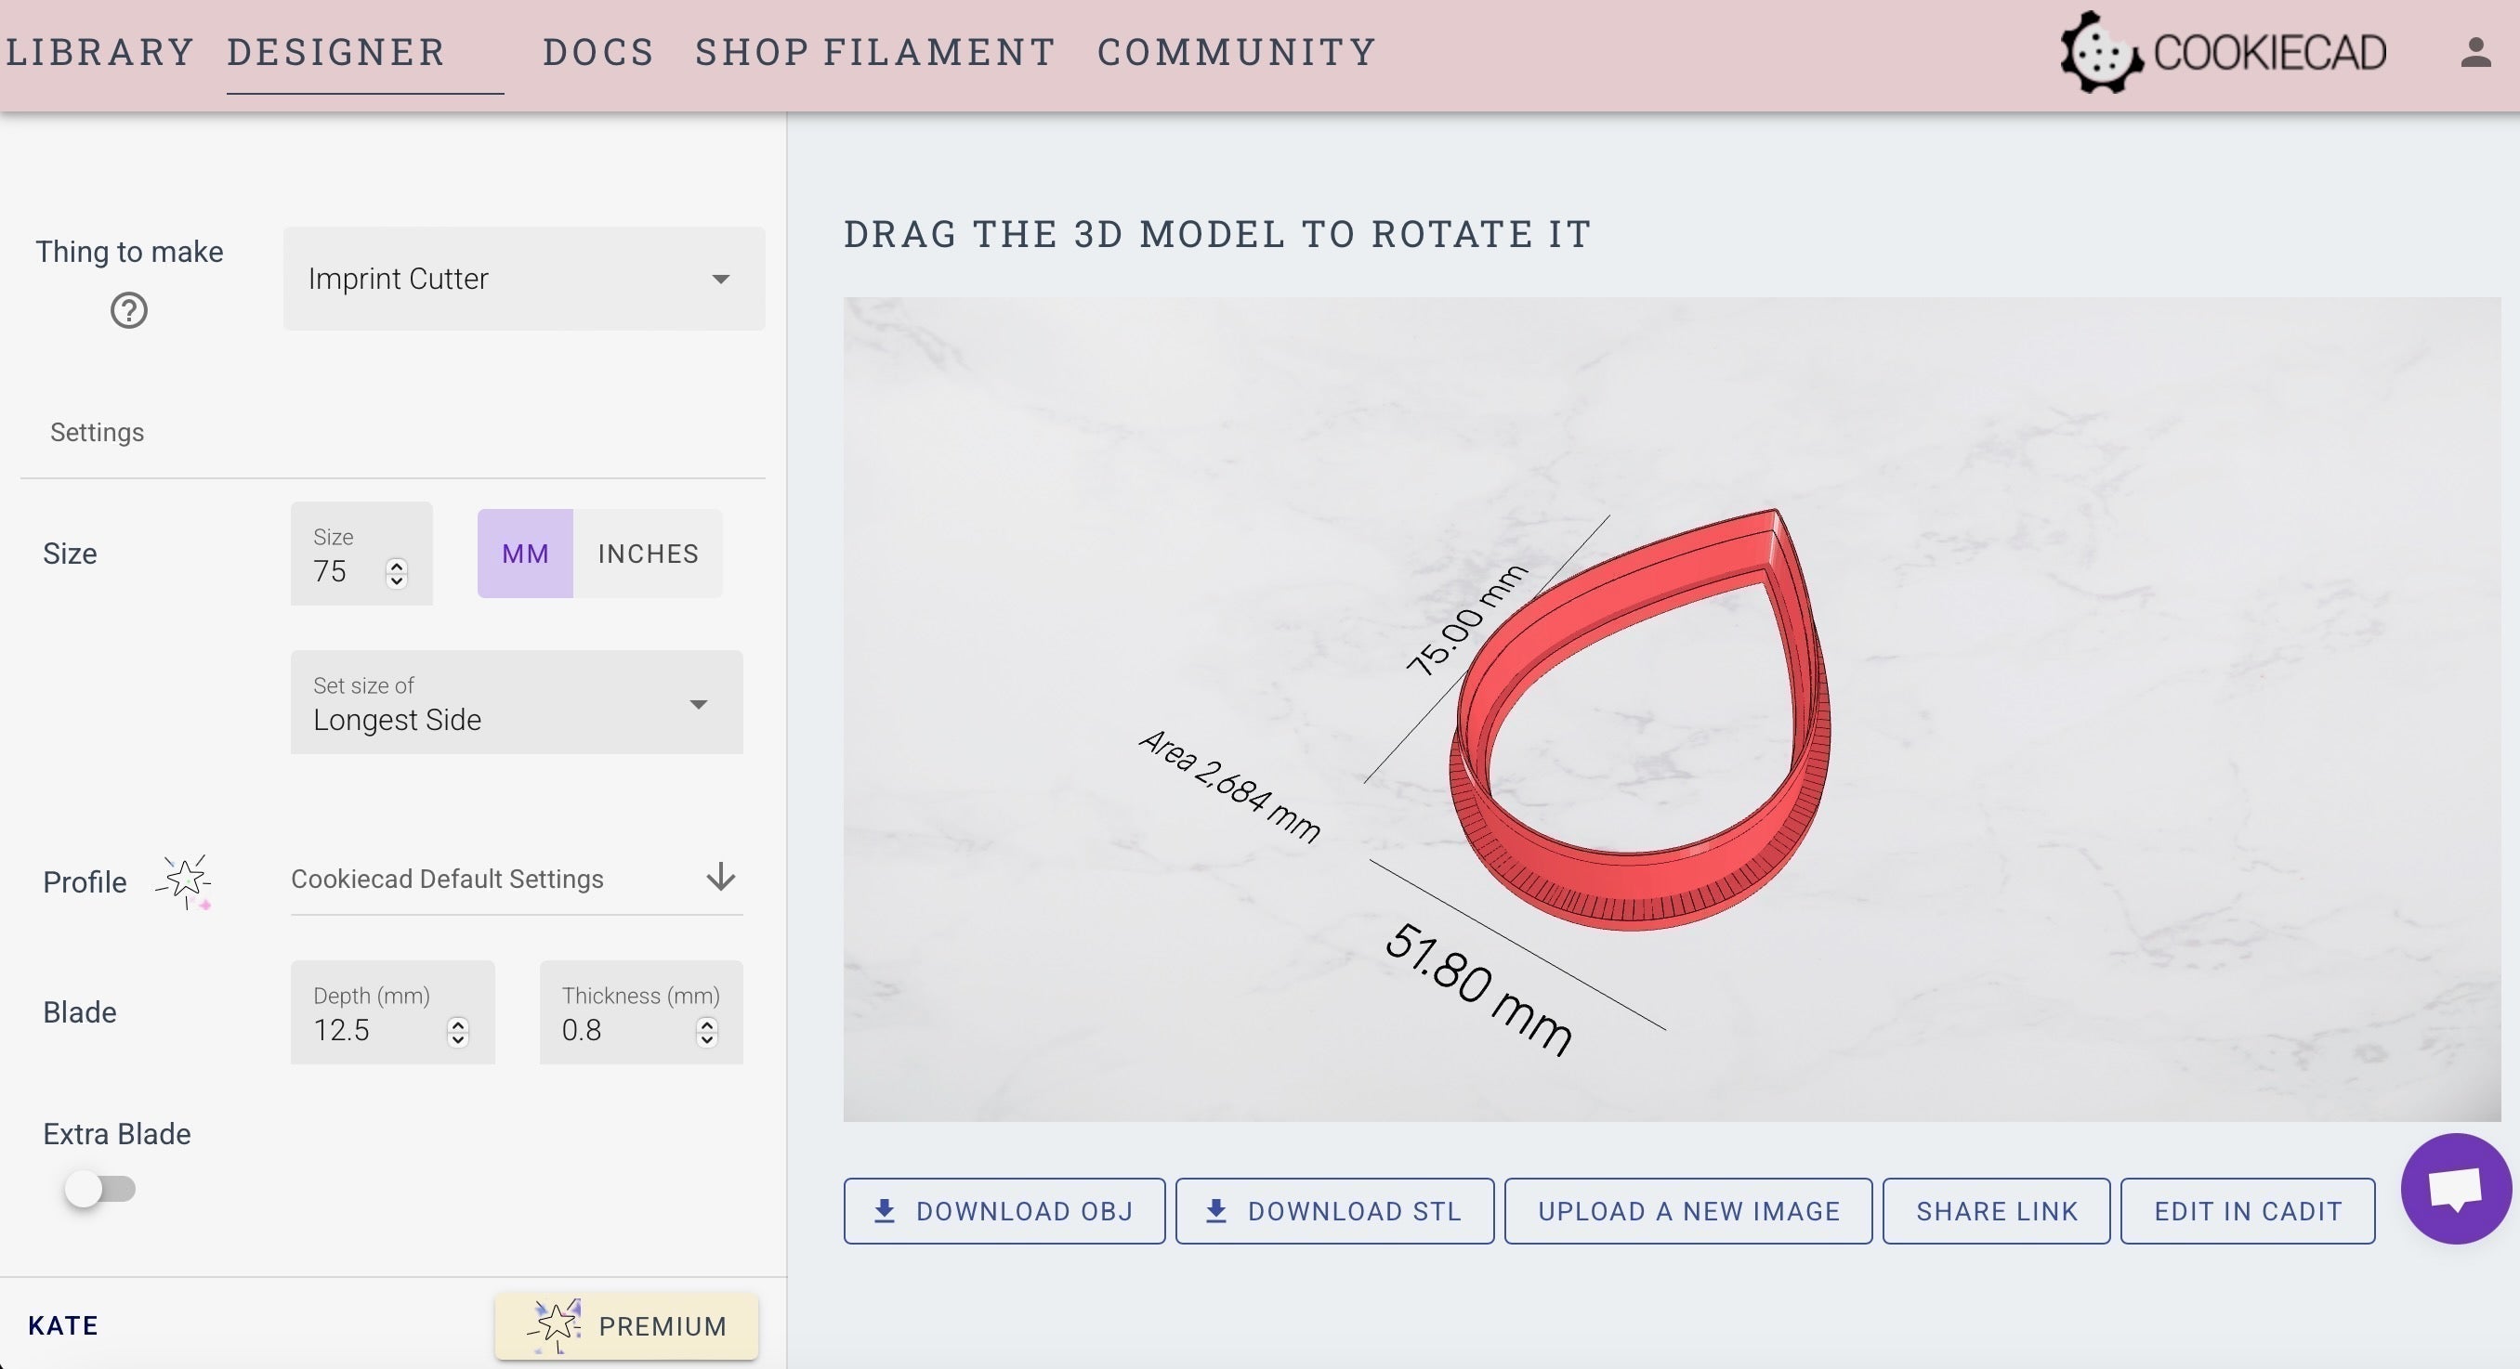Open the purple chat bubble
Screen dimensions: 2520x1369
(x=2456, y=1188)
